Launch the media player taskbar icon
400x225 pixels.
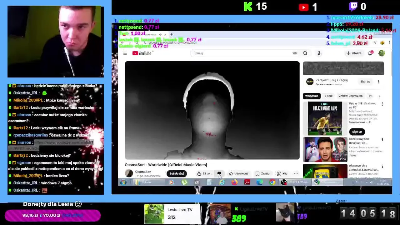click(x=171, y=182)
